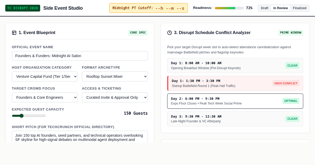Screen dimensions: 315x165
Task: Click the PRIME WINDOW badge
Action: click(291, 33)
